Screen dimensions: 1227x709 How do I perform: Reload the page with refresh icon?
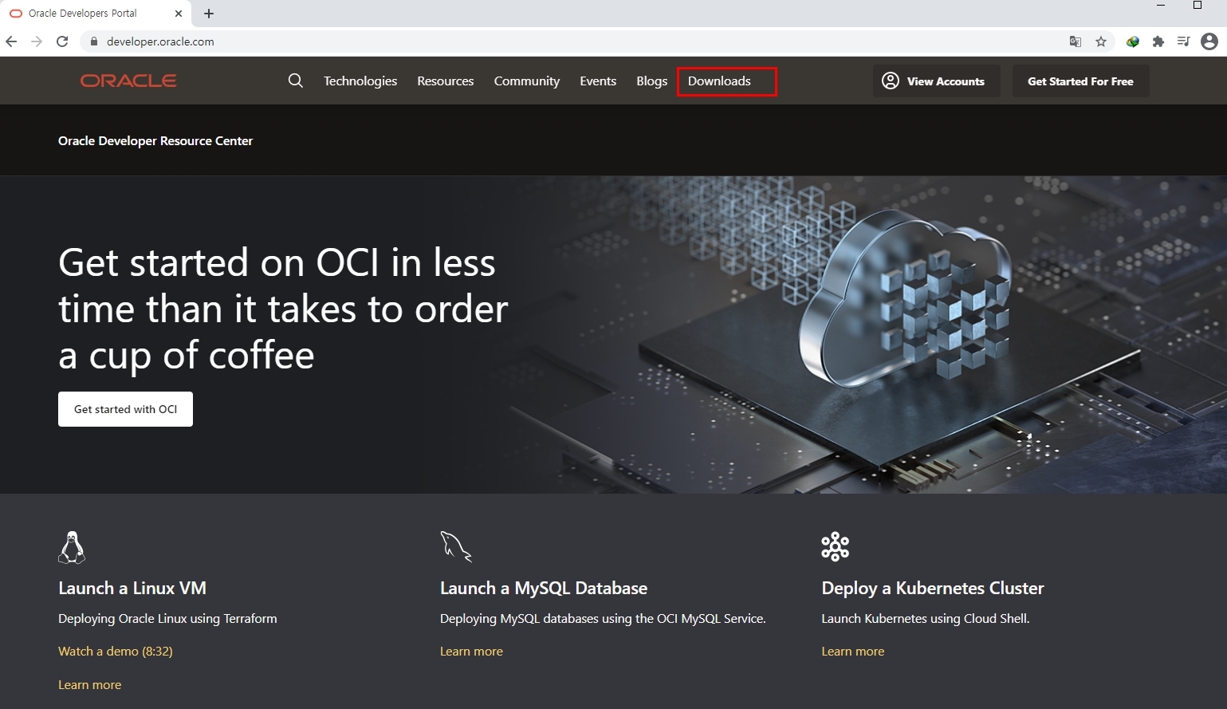point(62,41)
